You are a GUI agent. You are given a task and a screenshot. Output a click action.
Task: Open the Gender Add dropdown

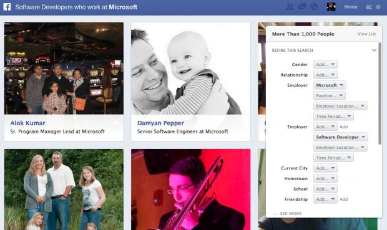(x=325, y=64)
